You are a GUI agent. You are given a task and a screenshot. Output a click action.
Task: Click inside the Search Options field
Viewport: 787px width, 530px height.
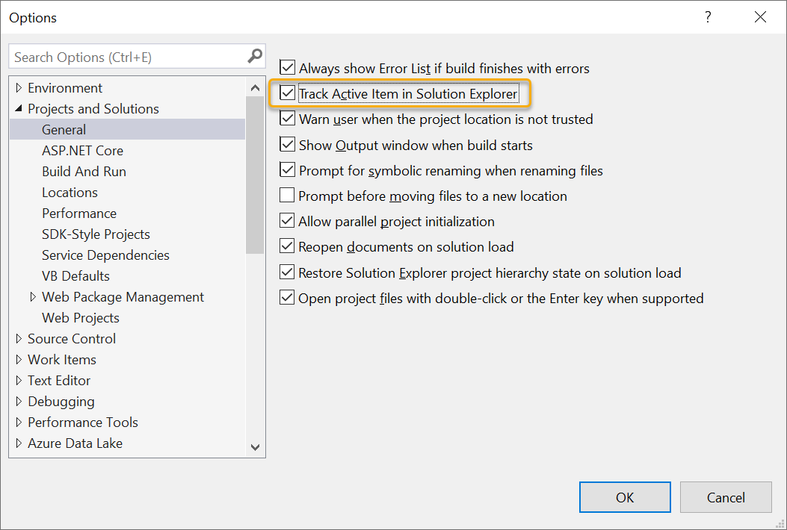120,56
